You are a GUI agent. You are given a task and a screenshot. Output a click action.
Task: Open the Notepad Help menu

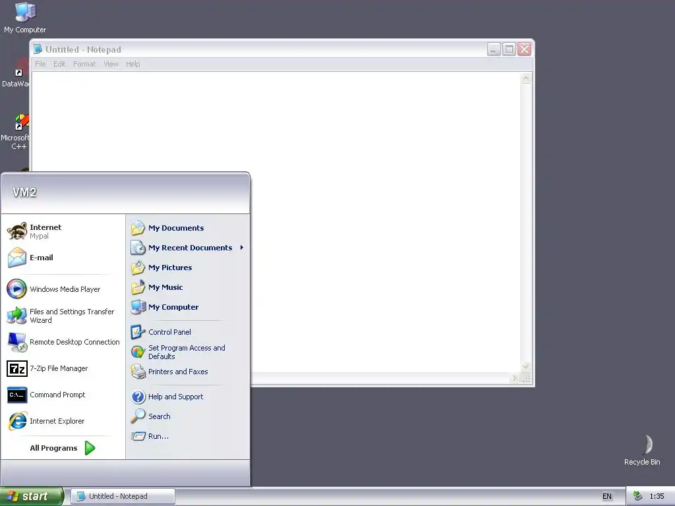[133, 64]
